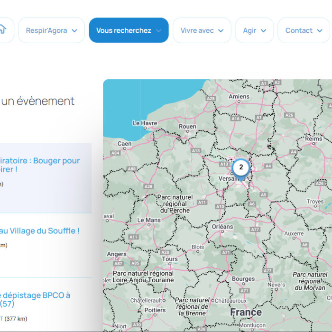The image size is (332, 332).
Task: Click the A77 road shield near Orléans
Action: point(255,230)
